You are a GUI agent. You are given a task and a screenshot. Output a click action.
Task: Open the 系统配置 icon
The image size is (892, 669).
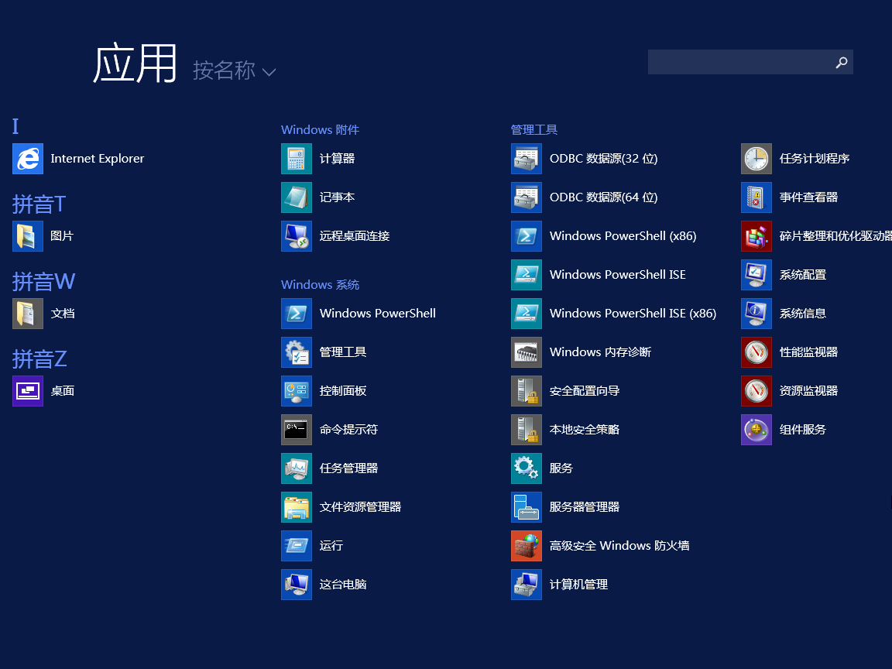[x=756, y=275]
